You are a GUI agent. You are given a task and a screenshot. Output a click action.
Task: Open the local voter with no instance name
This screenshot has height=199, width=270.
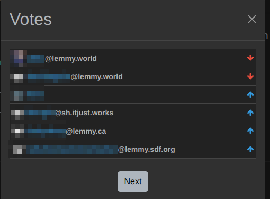click(35, 95)
